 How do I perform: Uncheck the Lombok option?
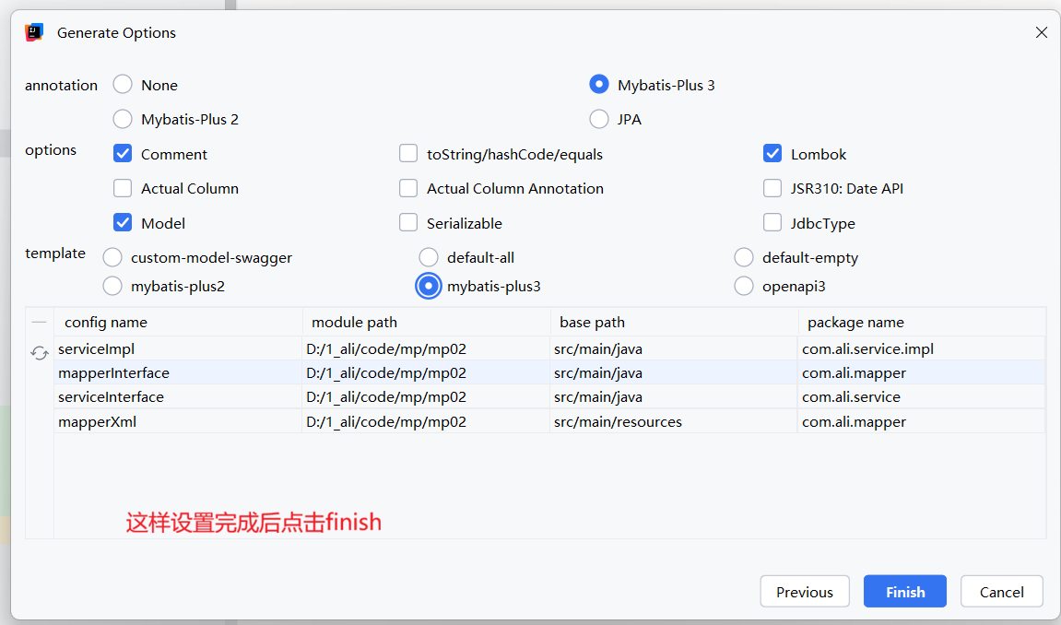coord(772,154)
